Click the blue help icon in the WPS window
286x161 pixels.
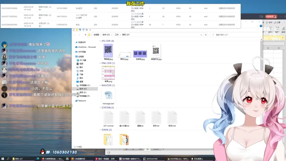pyautogui.click(x=261, y=26)
